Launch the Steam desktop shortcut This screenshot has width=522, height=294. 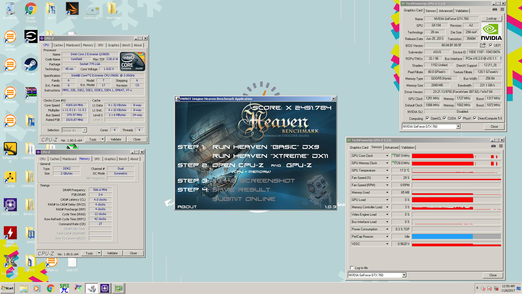[31, 67]
